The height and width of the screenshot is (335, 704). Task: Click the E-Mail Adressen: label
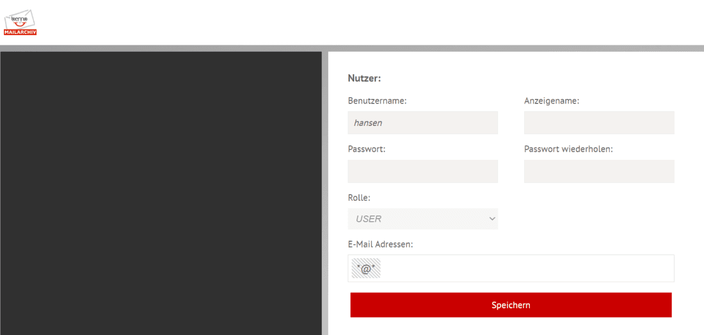pos(380,244)
